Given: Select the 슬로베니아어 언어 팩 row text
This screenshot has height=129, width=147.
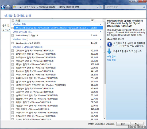Looking at the screenshot, I should point(37,99).
